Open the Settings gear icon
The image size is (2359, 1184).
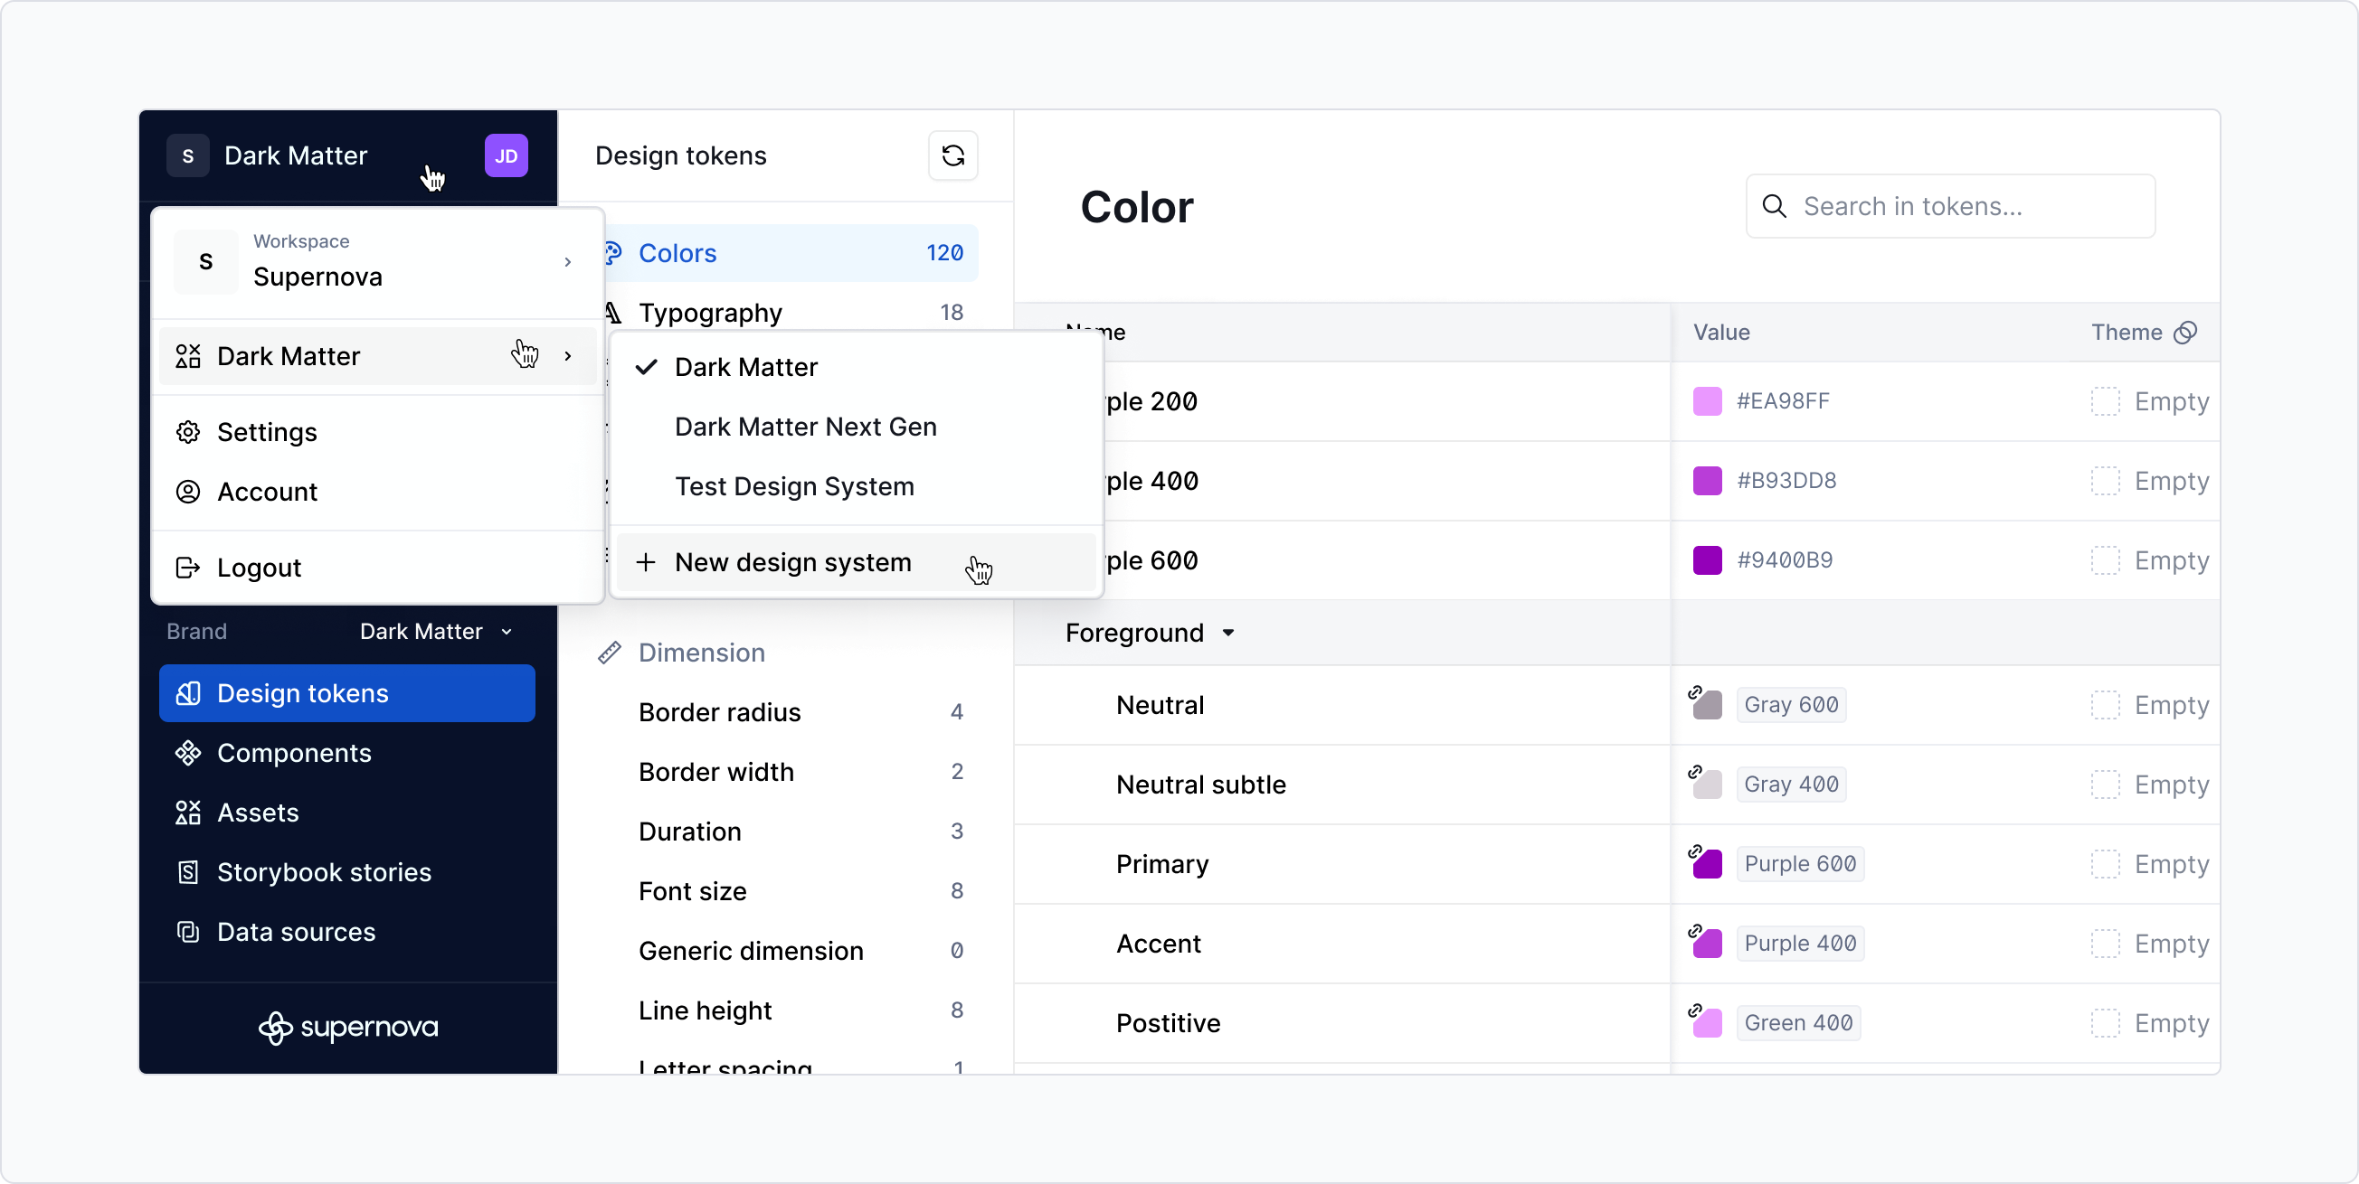[x=187, y=432]
